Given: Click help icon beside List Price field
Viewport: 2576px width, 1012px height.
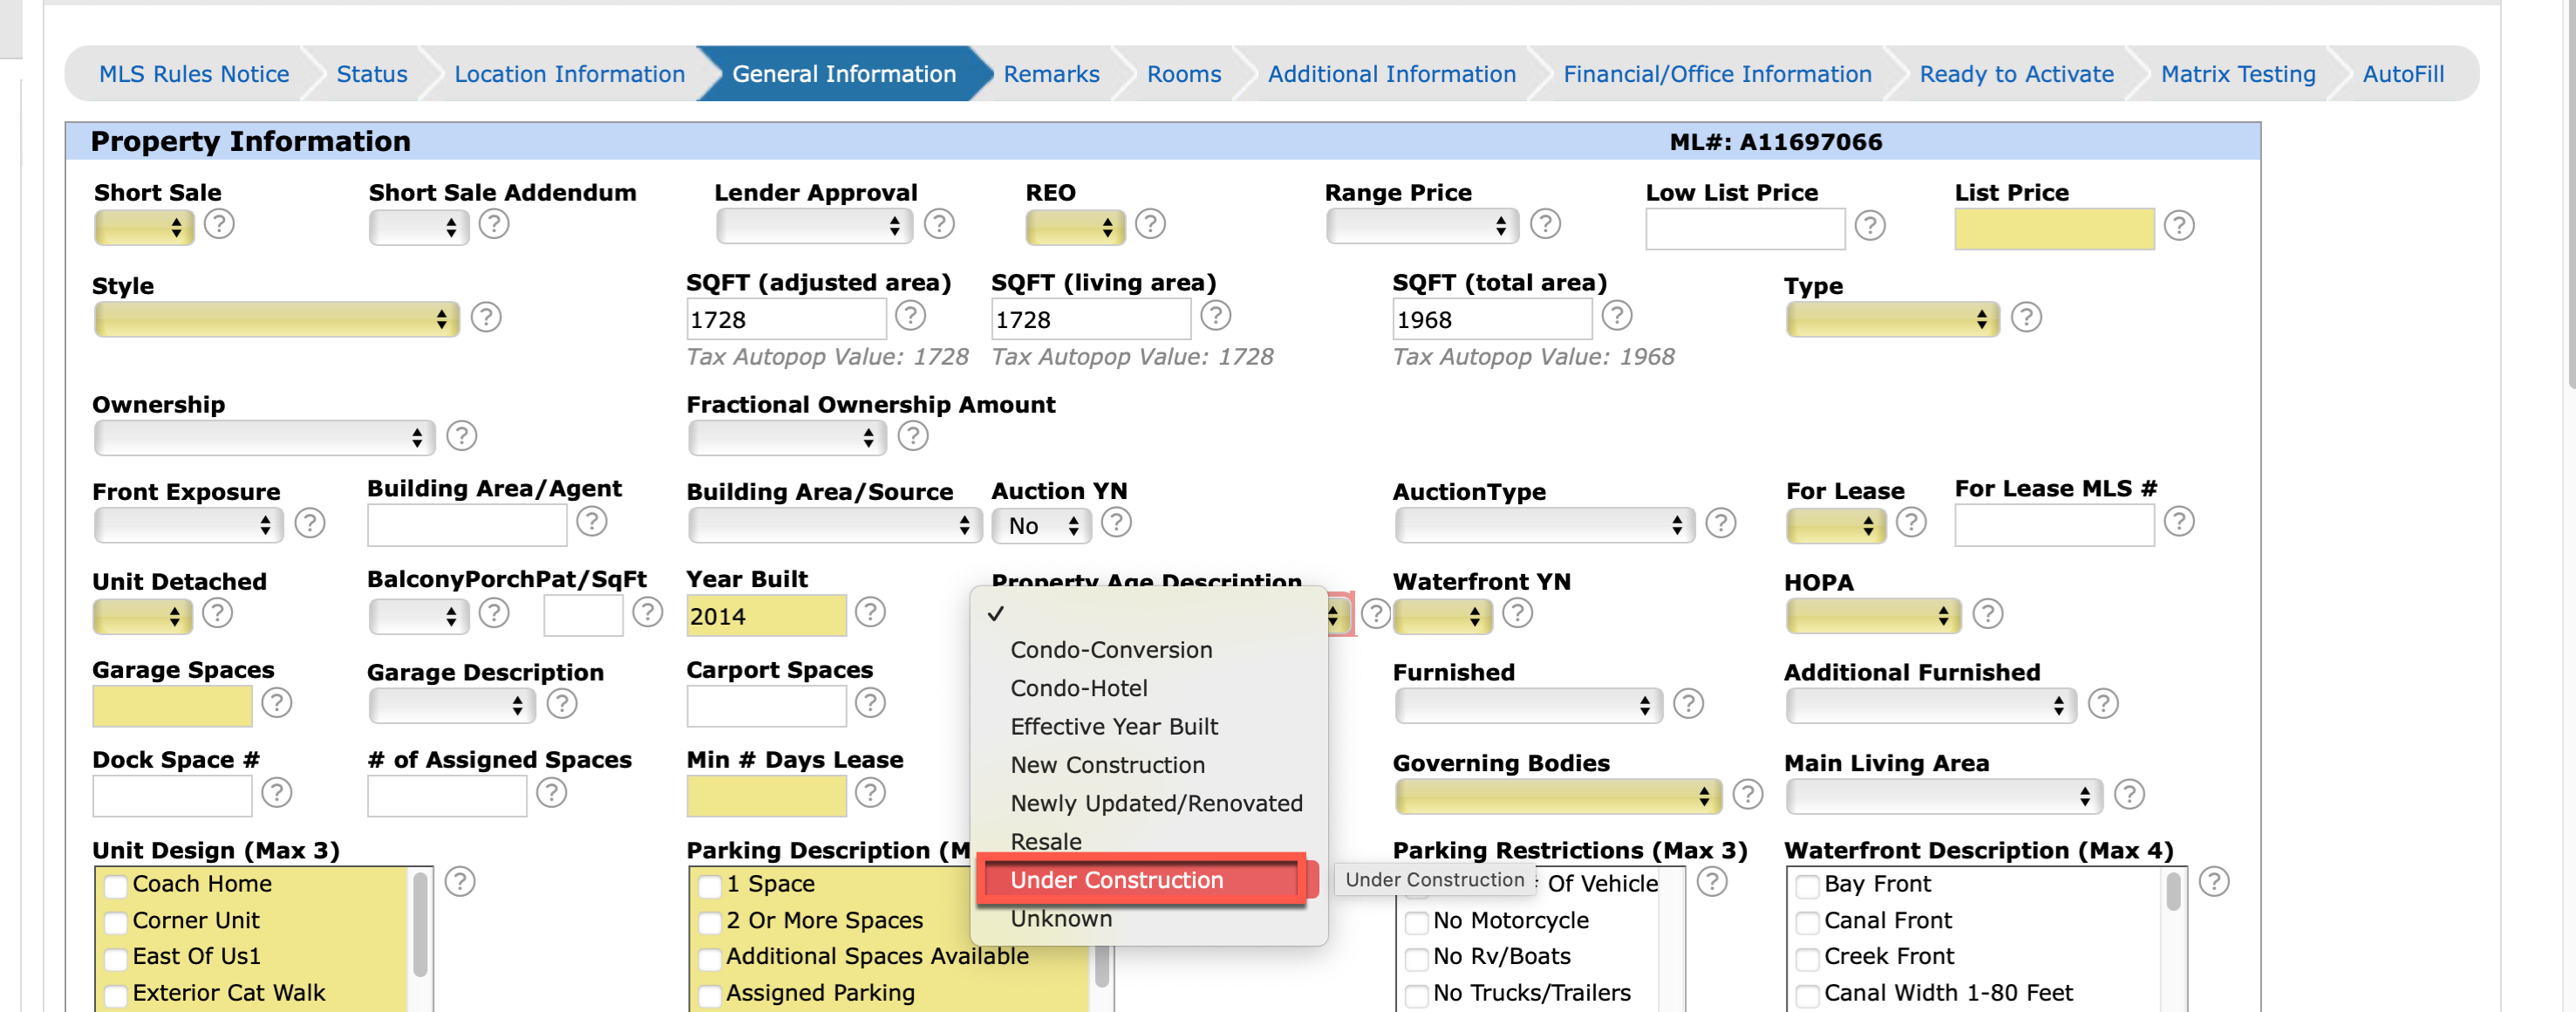Looking at the screenshot, I should pyautogui.click(x=2178, y=226).
